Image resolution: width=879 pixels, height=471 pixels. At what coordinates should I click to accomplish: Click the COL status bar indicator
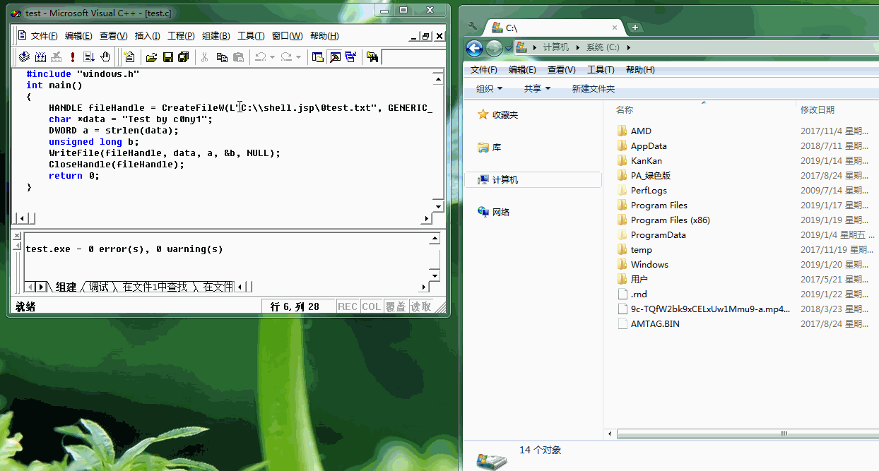(371, 306)
